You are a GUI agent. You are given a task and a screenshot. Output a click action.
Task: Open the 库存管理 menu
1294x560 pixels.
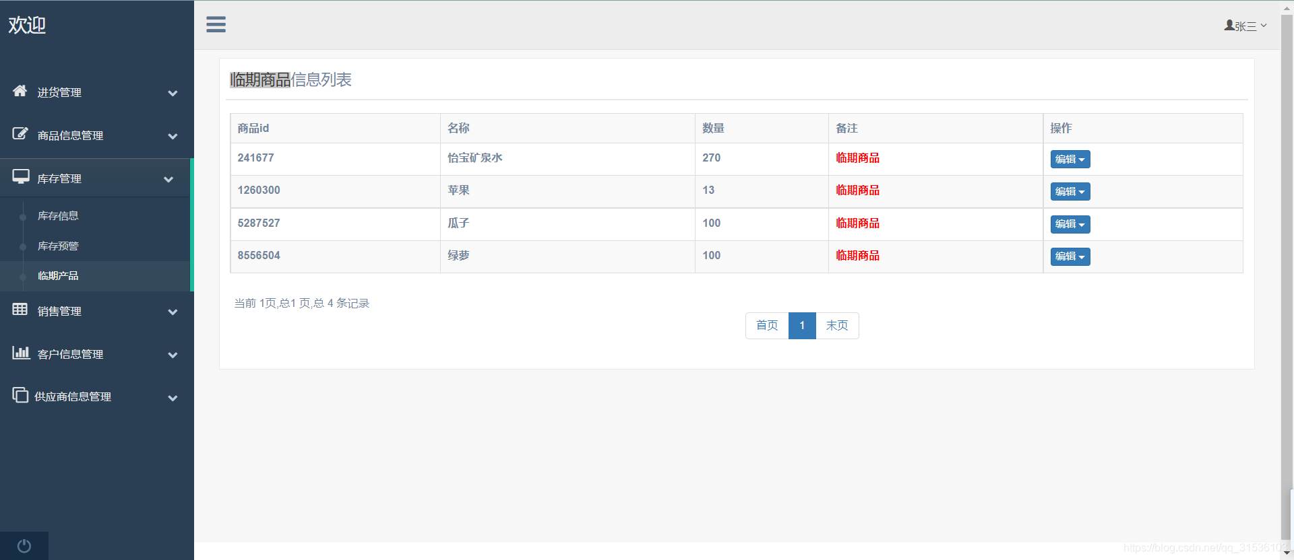point(96,178)
